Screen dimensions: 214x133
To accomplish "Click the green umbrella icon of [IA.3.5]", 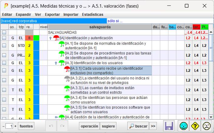I will coord(67,108).
